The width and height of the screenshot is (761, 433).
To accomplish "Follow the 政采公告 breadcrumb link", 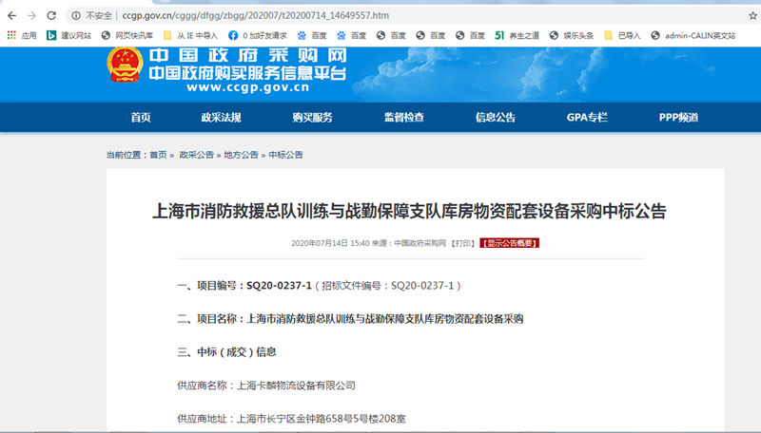I will 197,155.
